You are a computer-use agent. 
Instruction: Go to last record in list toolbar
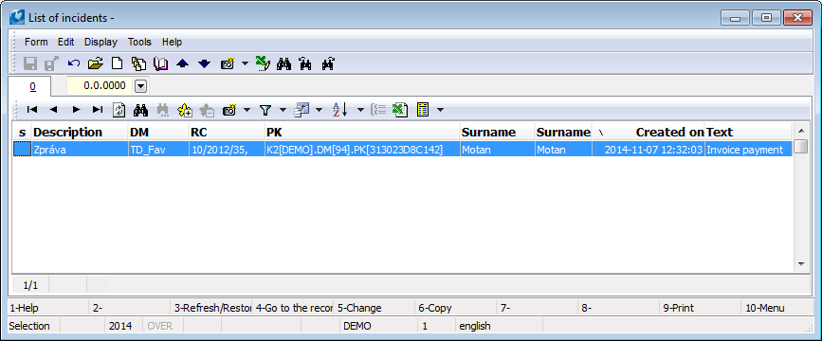tap(98, 110)
